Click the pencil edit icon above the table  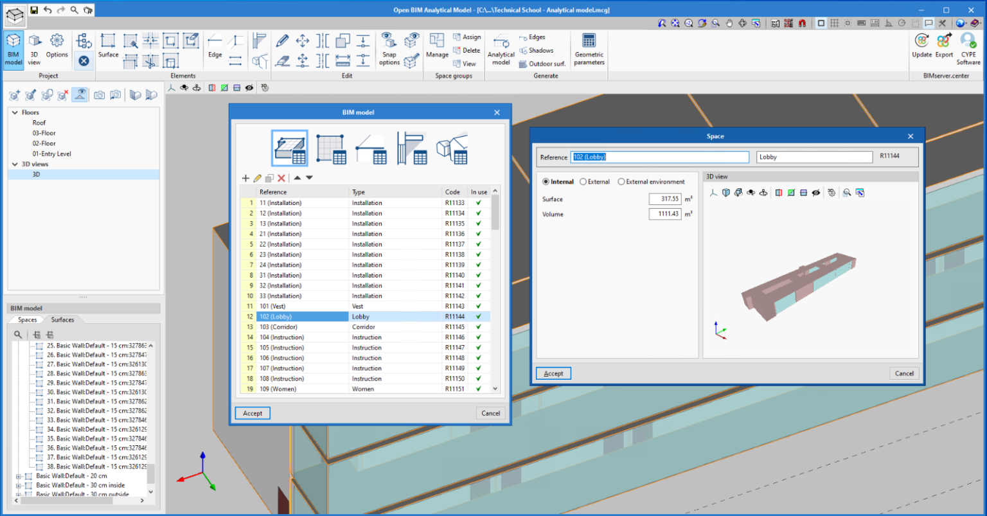tap(257, 178)
